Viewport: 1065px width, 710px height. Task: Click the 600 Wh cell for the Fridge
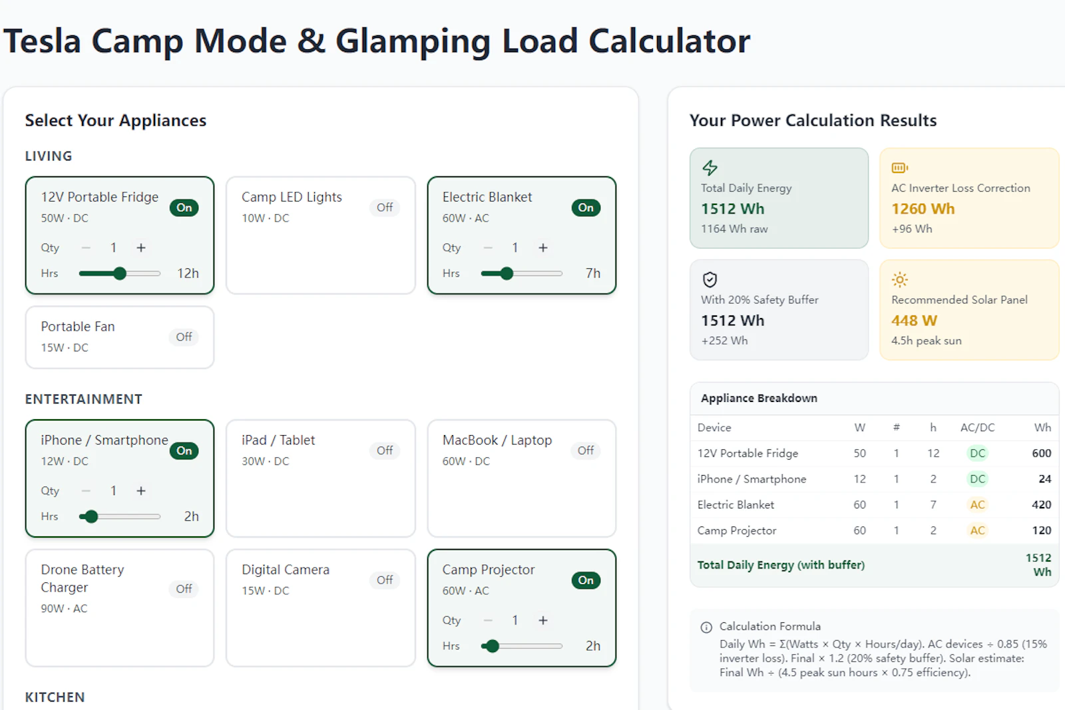[x=1042, y=453]
